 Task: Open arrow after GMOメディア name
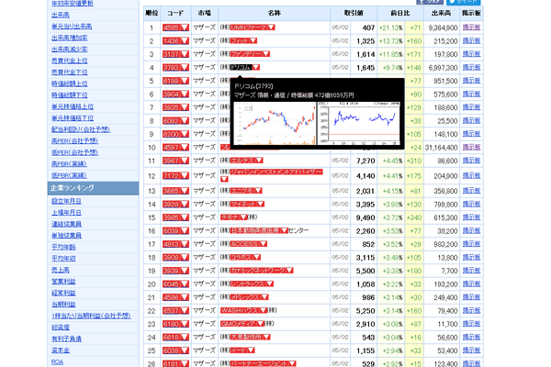[261, 324]
